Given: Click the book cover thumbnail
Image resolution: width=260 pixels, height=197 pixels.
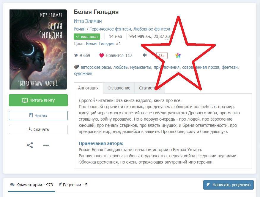Looking at the screenshot, I should pyautogui.click(x=38, y=49).
